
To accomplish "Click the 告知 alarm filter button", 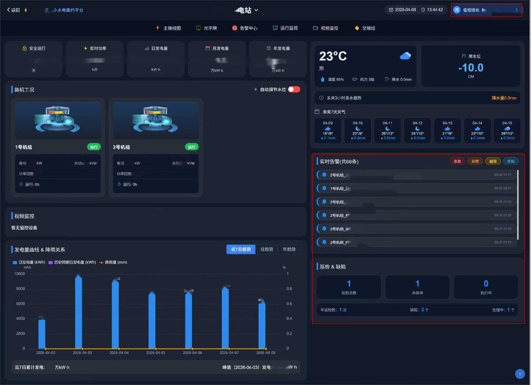I will tap(511, 161).
